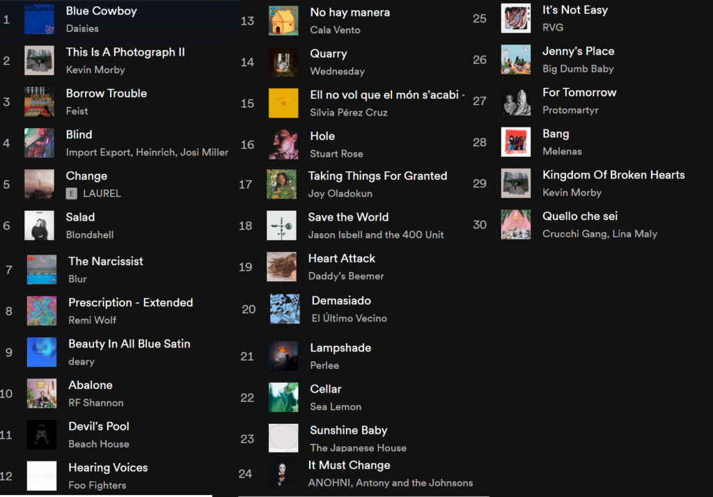Select the Save the World track title
The width and height of the screenshot is (713, 497).
point(348,217)
